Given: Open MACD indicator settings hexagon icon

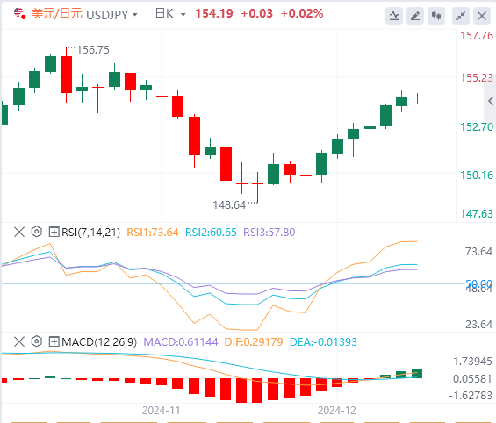Looking at the screenshot, I should pos(37,341).
